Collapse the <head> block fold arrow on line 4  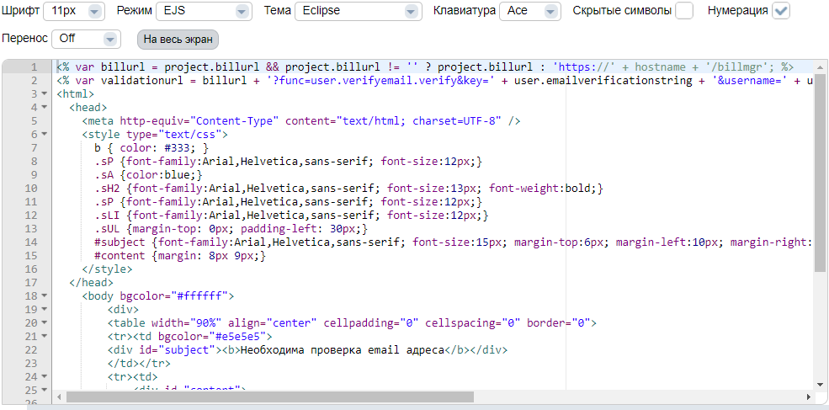click(x=44, y=108)
